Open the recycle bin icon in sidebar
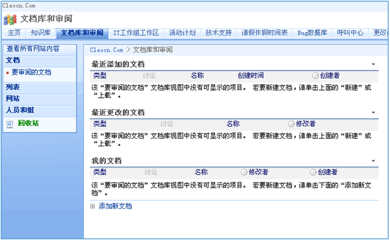The height and width of the screenshot is (240, 390). click(x=9, y=124)
